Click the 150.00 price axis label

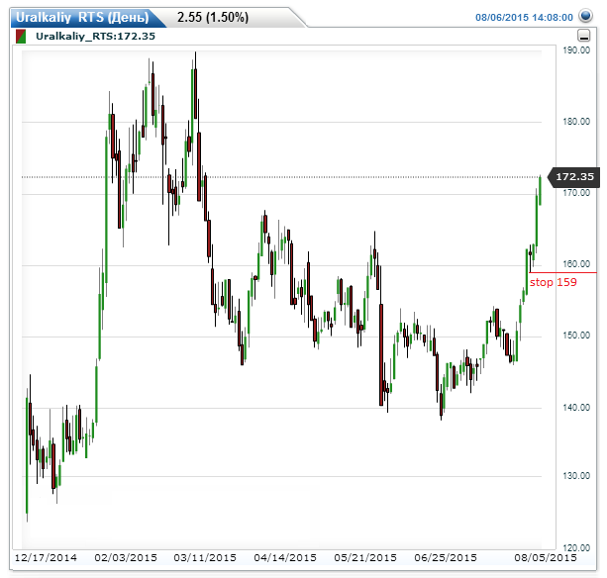coord(576,336)
